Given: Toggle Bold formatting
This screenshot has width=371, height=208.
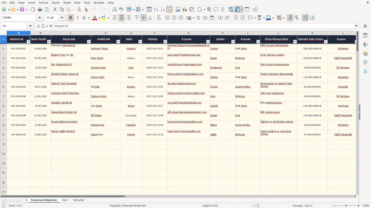Looking at the screenshot, I should click(71, 18).
